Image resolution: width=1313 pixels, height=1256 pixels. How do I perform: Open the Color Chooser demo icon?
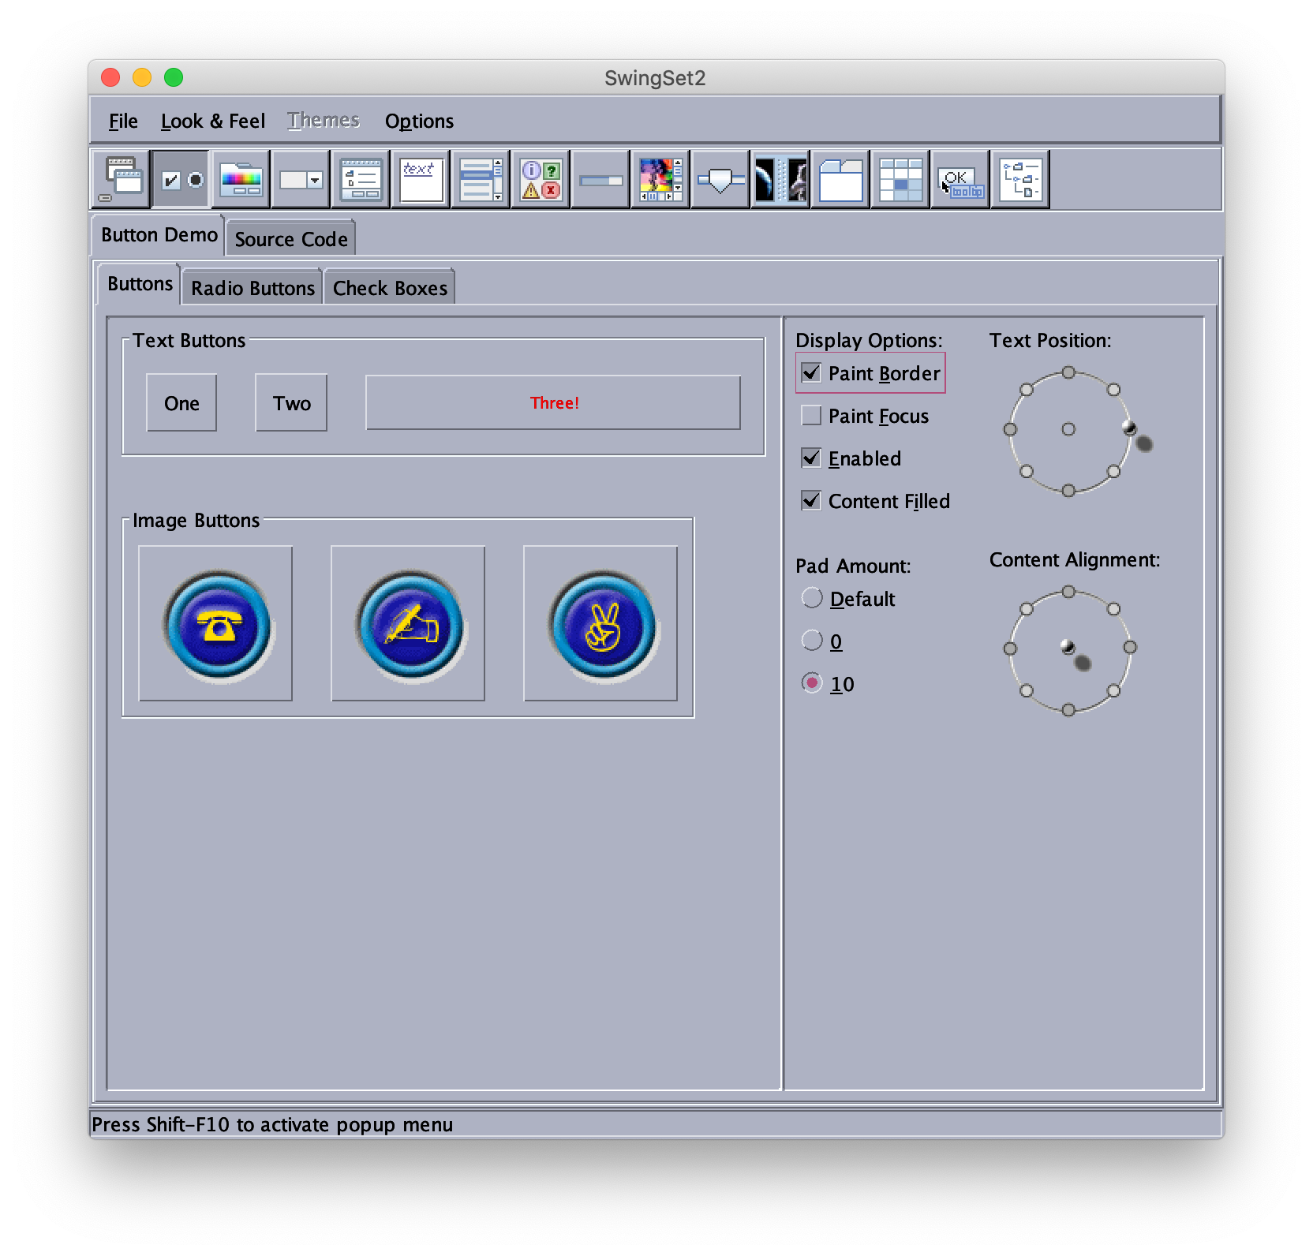tap(241, 179)
